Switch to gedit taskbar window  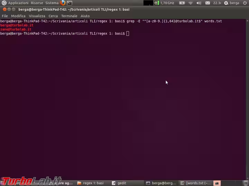[119, 183]
